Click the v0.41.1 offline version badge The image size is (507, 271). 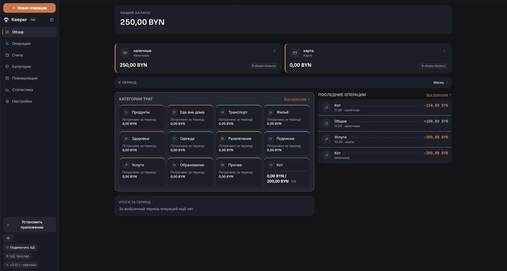point(21,265)
